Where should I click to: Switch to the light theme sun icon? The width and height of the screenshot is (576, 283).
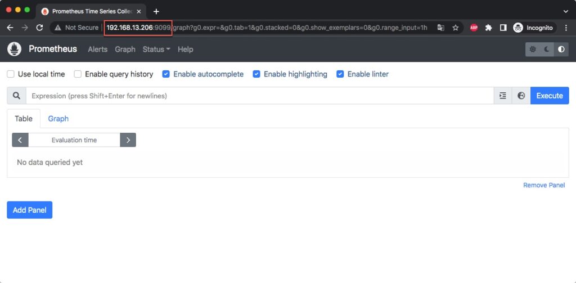533,50
